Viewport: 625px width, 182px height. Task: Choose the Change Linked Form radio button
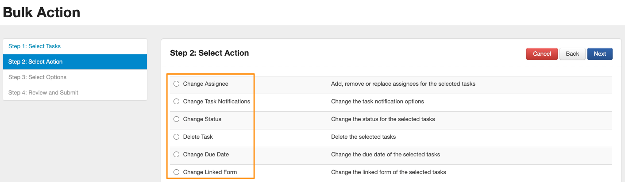click(x=176, y=172)
